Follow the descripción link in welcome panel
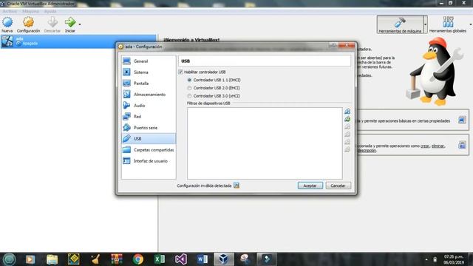This screenshot has width=473, height=266. [367, 150]
